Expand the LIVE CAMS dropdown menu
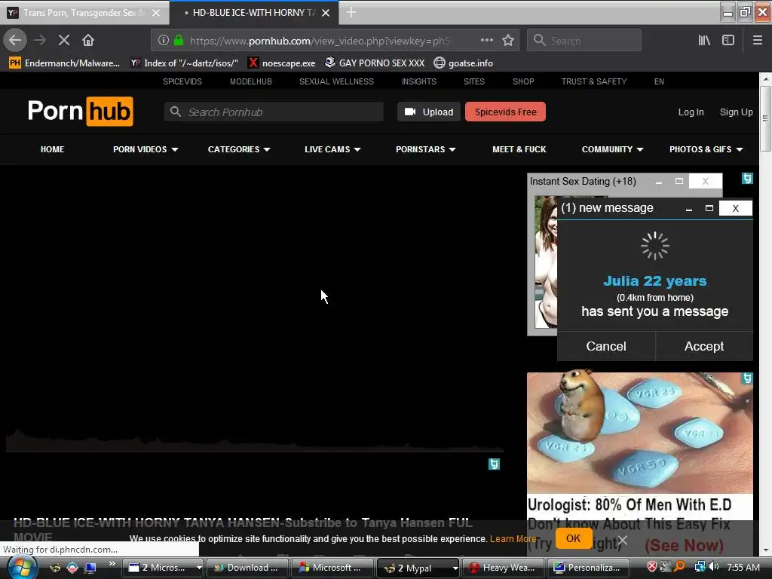The width and height of the screenshot is (772, 579). click(x=357, y=150)
